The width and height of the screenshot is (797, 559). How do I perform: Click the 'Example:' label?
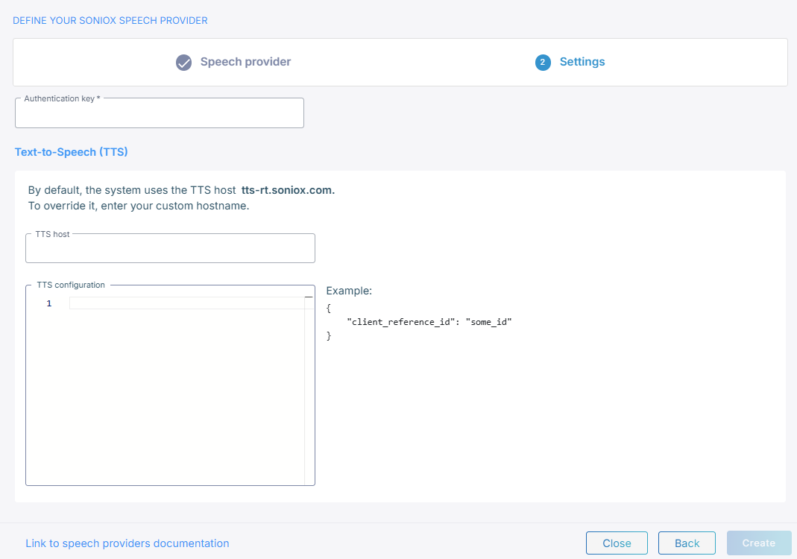click(349, 291)
